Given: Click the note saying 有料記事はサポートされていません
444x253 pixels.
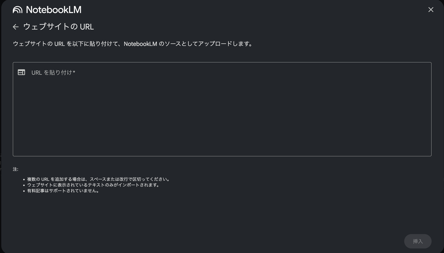Looking at the screenshot, I should 63,191.
